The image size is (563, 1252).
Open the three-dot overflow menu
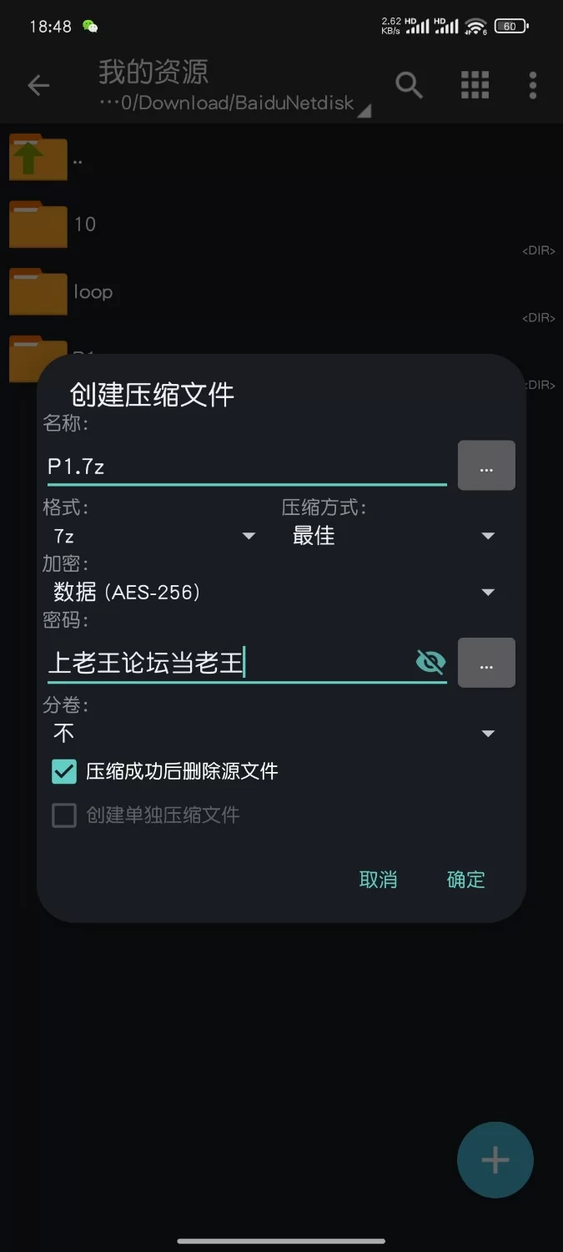tap(533, 85)
